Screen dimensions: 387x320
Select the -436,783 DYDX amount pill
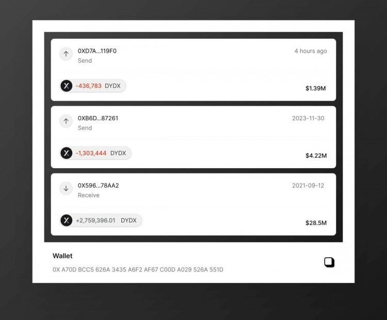point(92,86)
